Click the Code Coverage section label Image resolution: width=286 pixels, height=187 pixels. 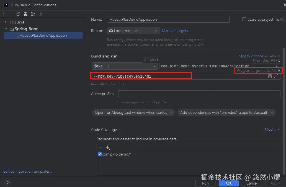click(104, 130)
